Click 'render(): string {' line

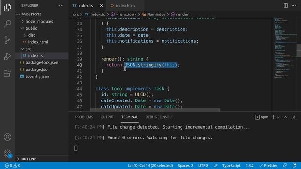click(125, 59)
